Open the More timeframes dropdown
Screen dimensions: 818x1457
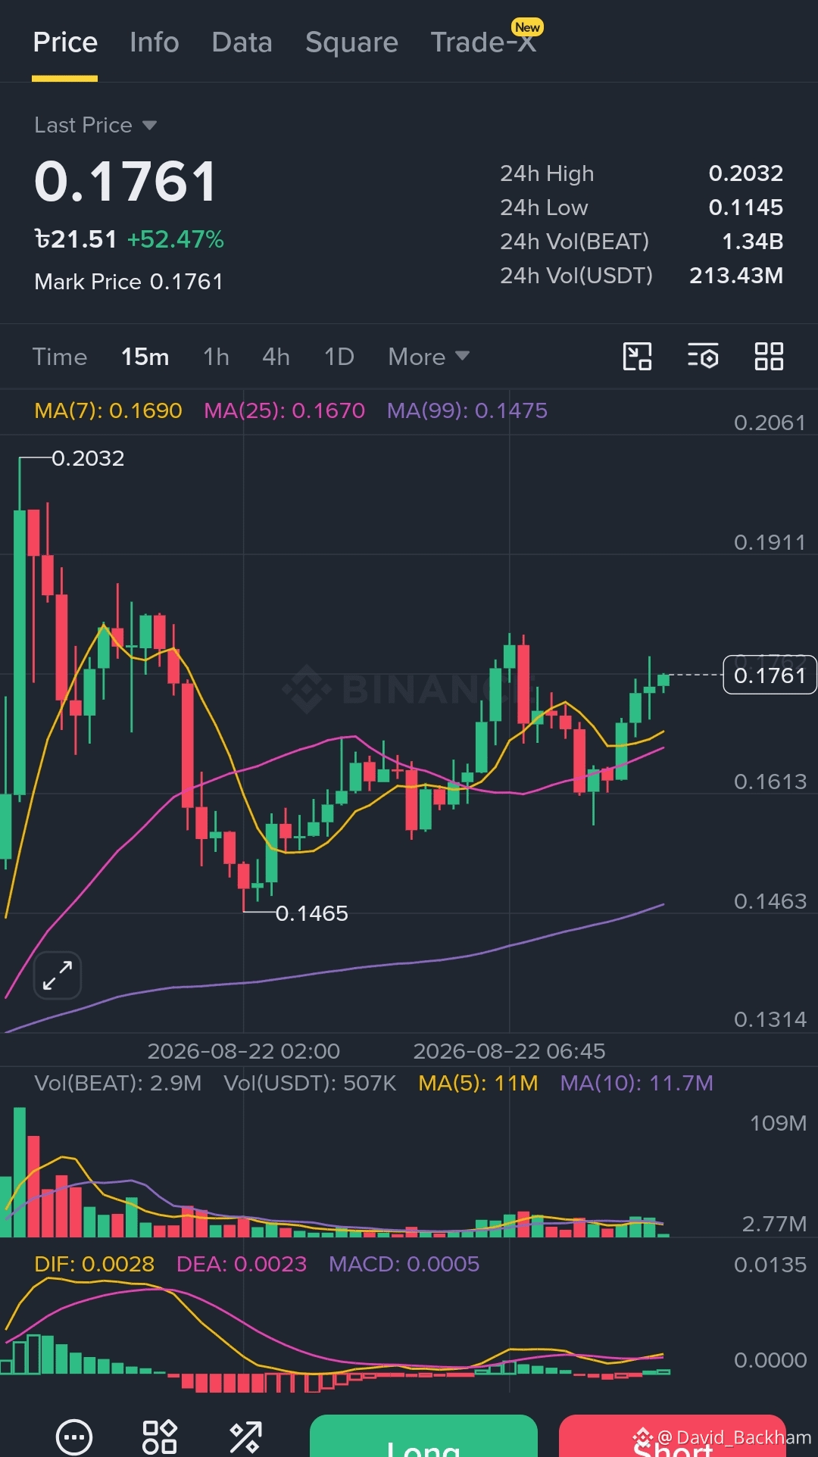point(429,357)
